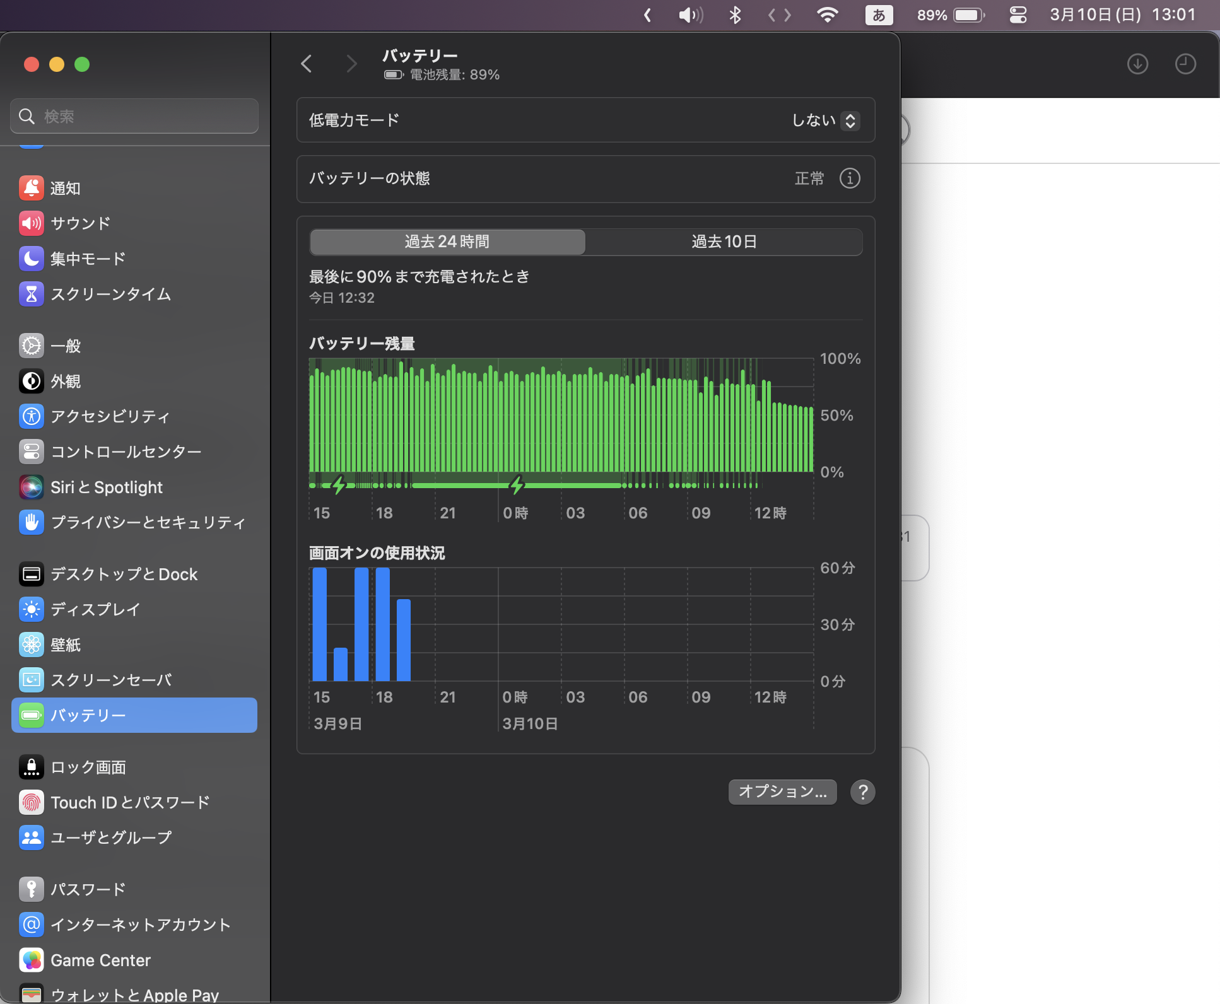Switch to the 過去10日 tab
The height and width of the screenshot is (1004, 1220).
(724, 242)
